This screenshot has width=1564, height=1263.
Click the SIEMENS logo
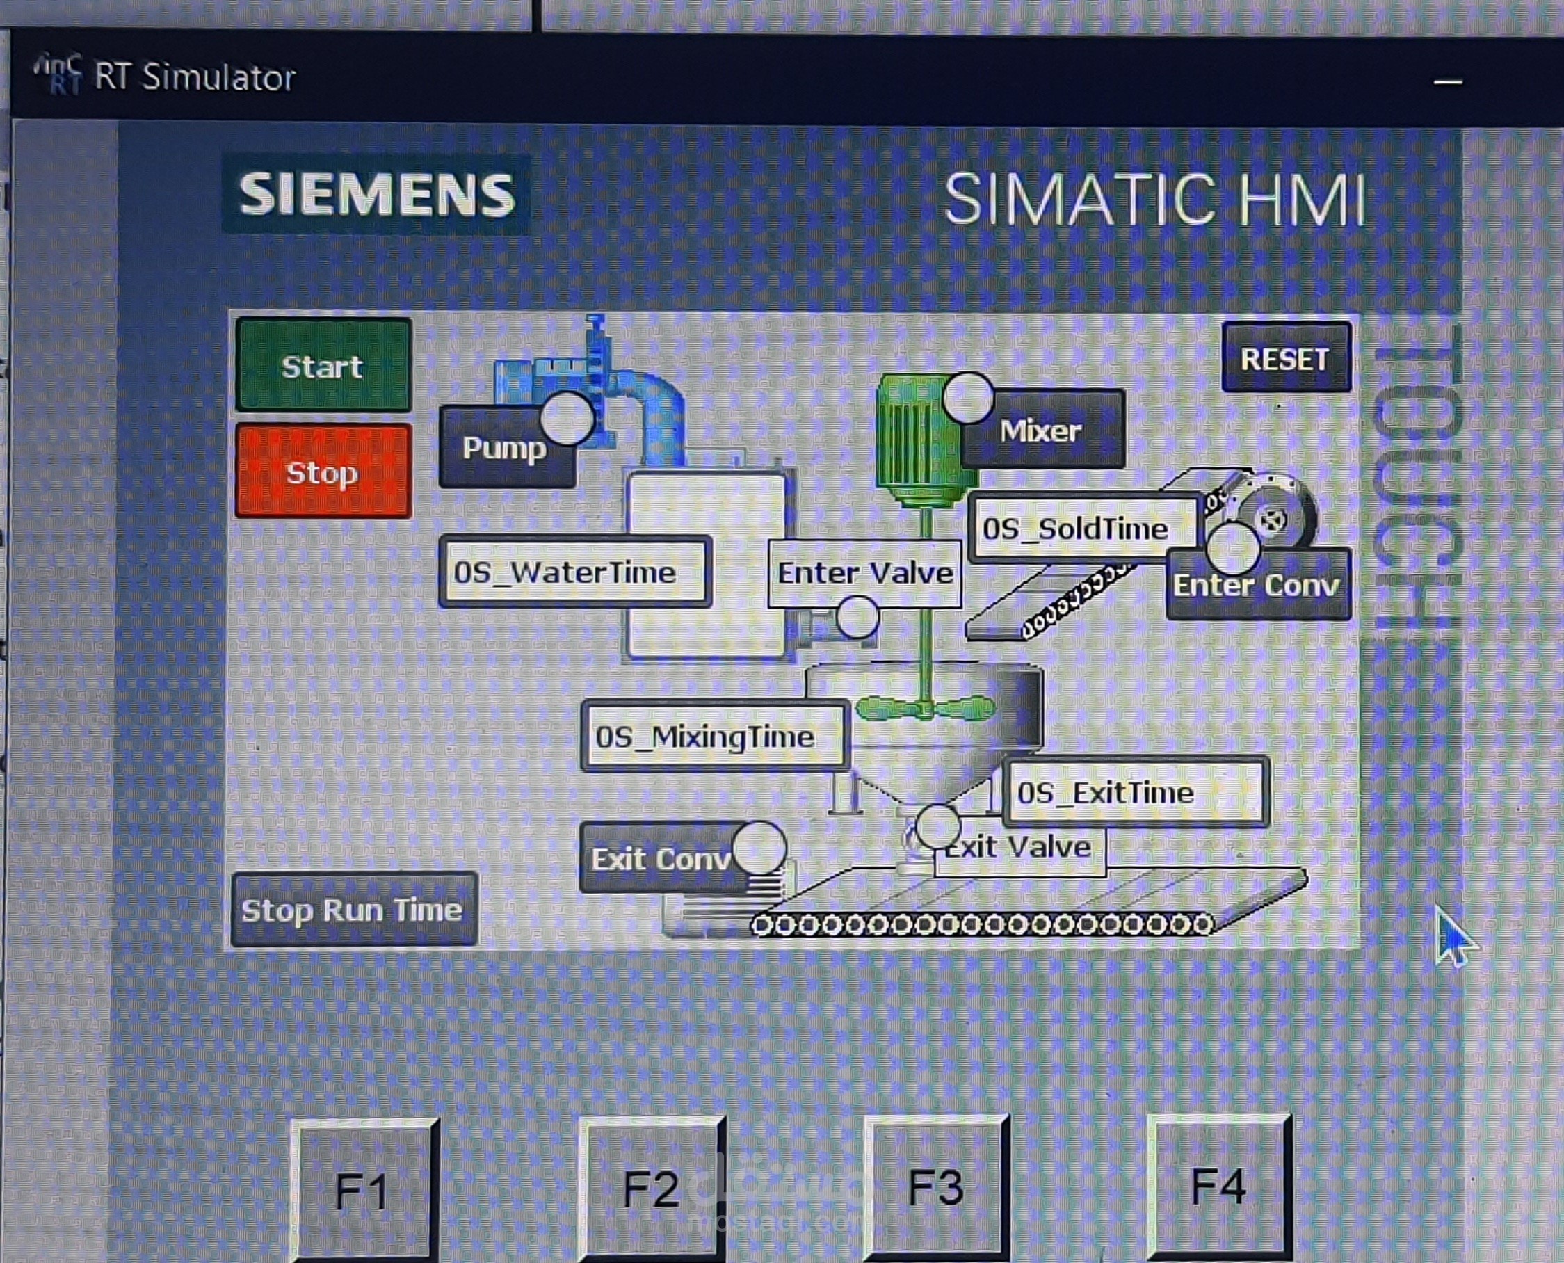377,194
